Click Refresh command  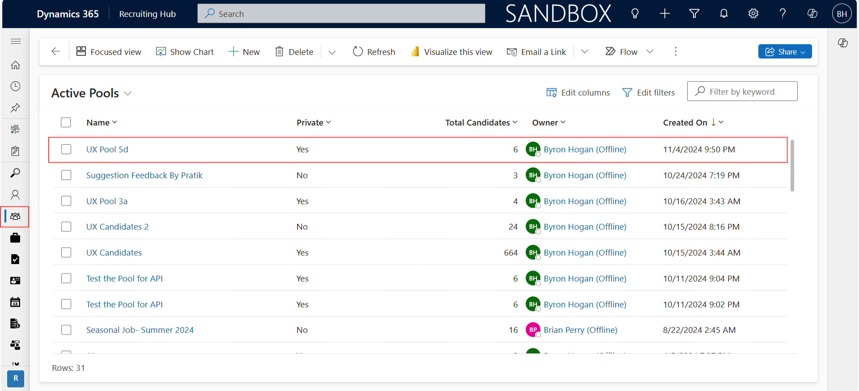pos(374,52)
